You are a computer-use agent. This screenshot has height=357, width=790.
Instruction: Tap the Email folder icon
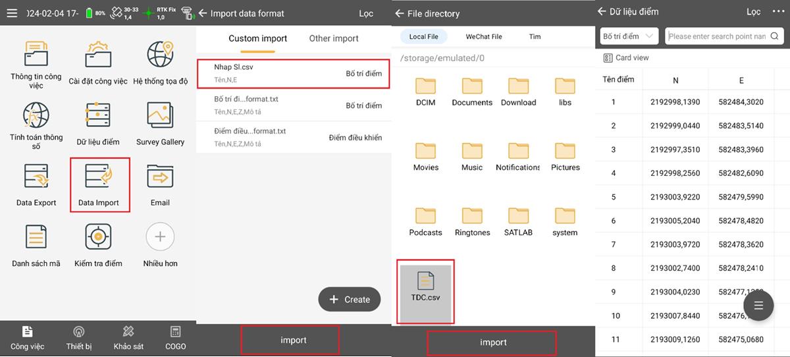(160, 177)
